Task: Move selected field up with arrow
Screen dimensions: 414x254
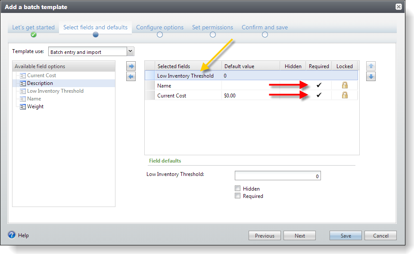Action: point(371,66)
